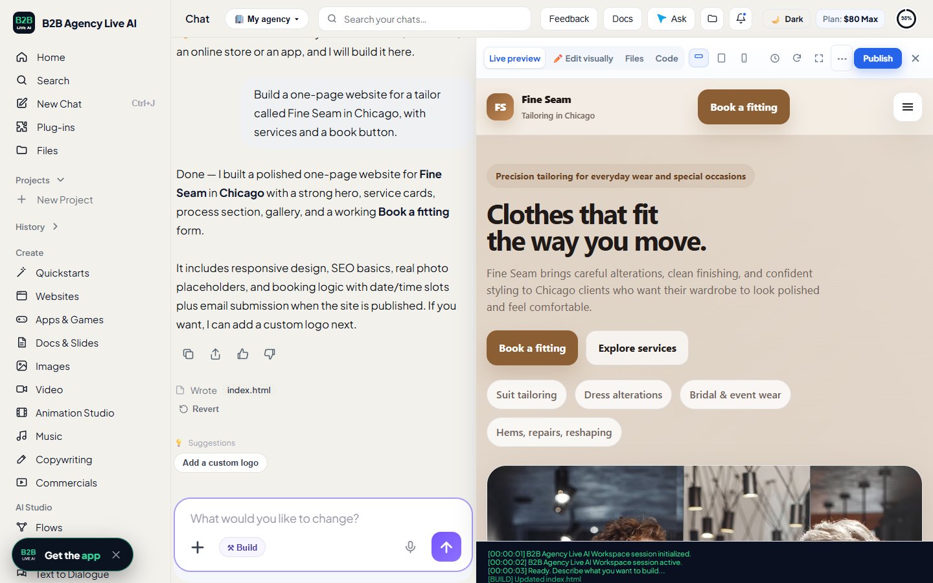Screen dimensions: 933x583
Task: Give thumbs down to the response
Action: pos(270,354)
